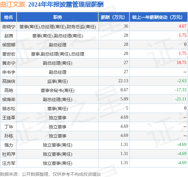Click salary value 36
The width and height of the screenshot is (188, 177).
click(126, 26)
